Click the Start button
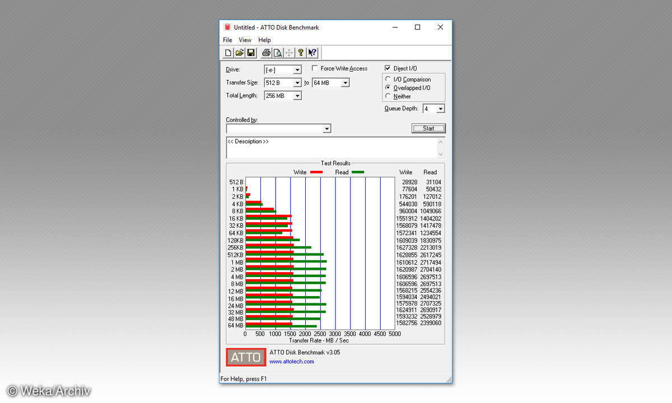Screen dimensions: 672x403 428,128
